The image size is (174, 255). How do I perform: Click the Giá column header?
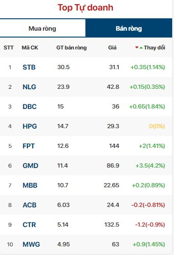pyautogui.click(x=112, y=48)
